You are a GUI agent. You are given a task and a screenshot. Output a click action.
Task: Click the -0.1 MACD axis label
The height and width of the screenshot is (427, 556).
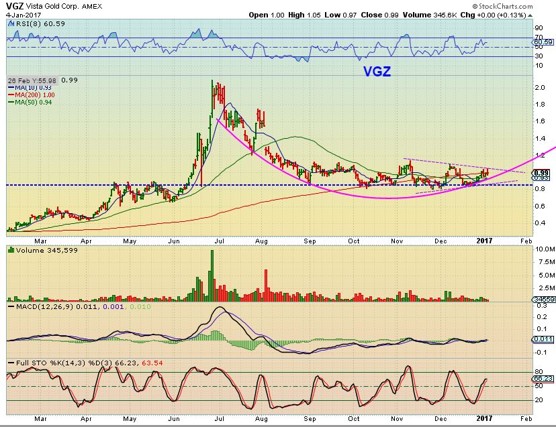pos(540,353)
